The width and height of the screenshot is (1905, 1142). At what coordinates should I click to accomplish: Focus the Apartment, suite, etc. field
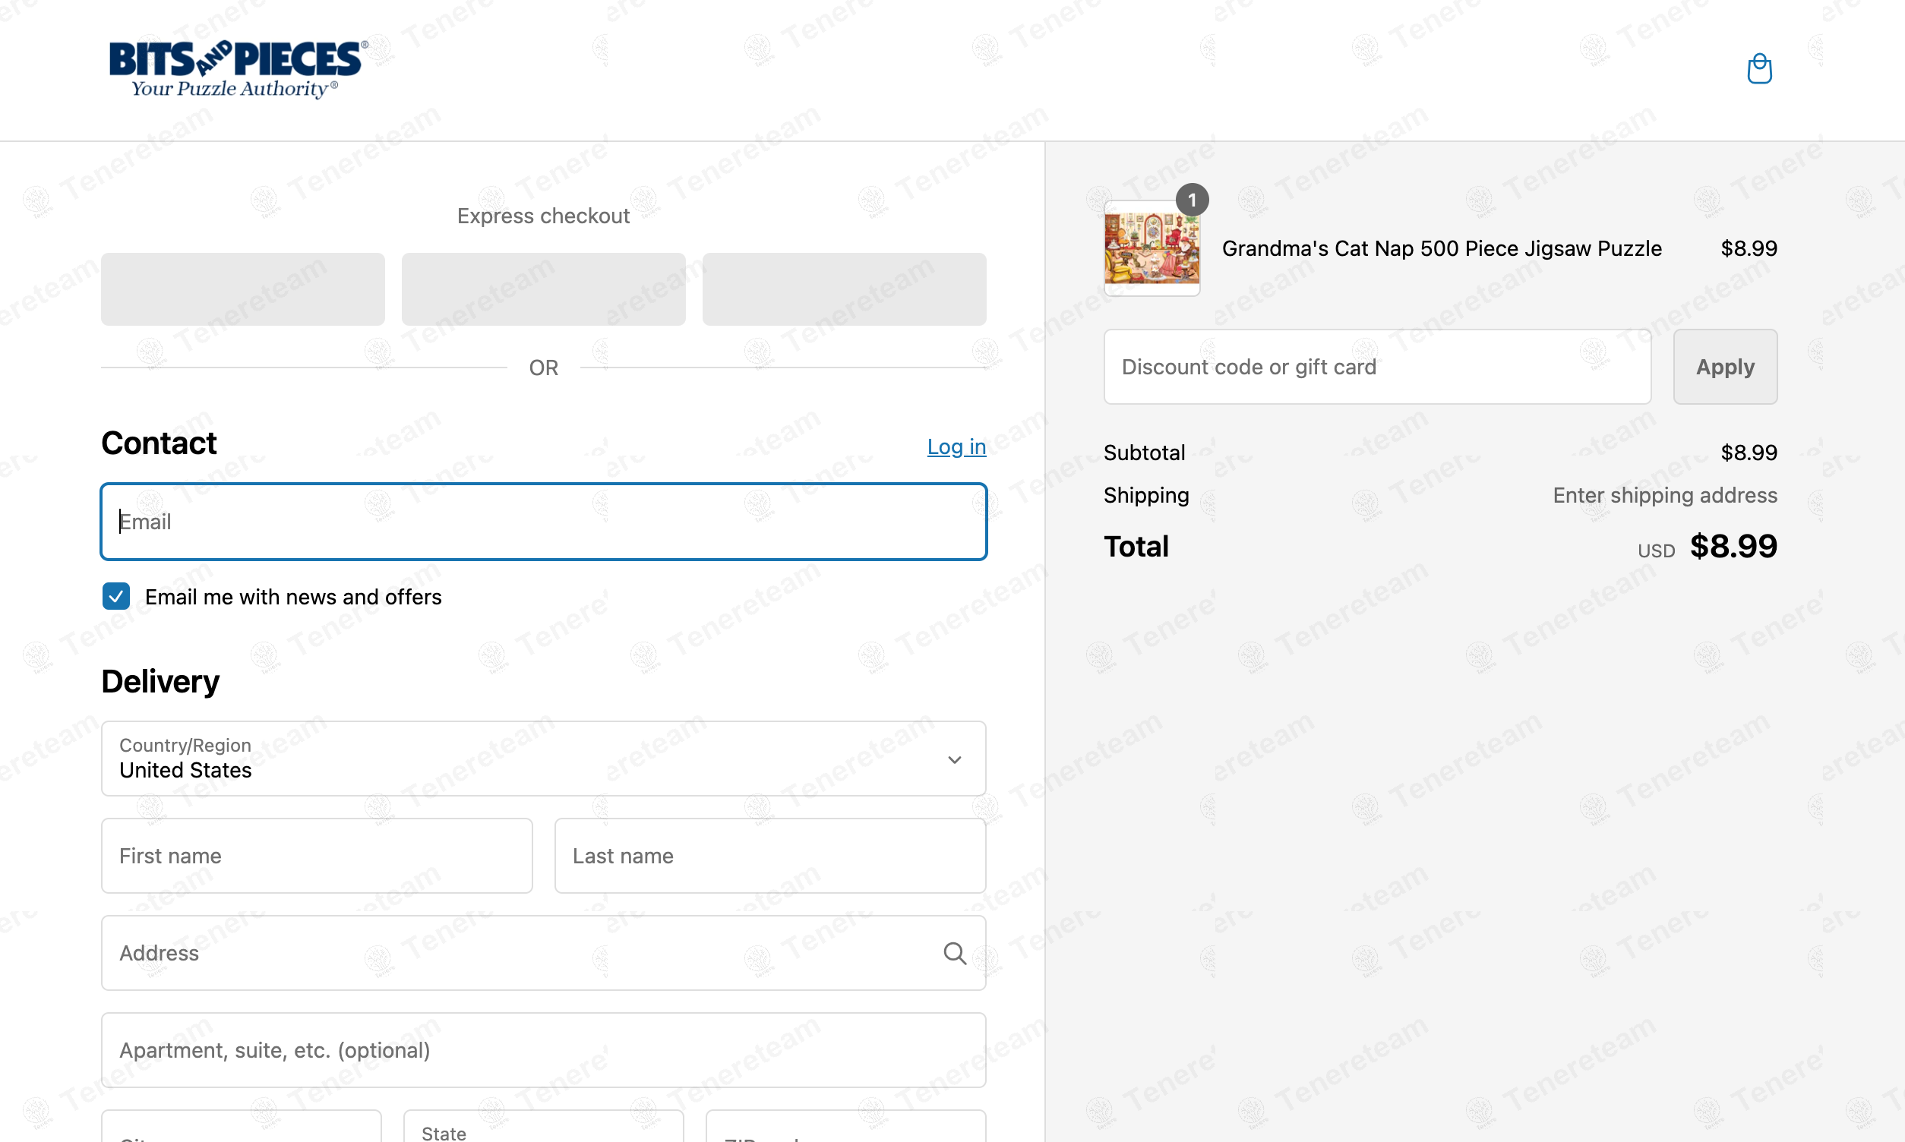point(543,1049)
